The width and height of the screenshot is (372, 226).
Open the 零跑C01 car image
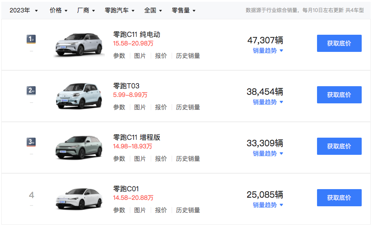(79, 199)
